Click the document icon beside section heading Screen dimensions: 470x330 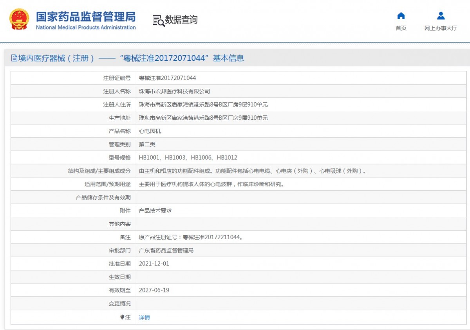point(14,58)
